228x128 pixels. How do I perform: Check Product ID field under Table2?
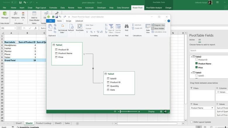[196, 60]
